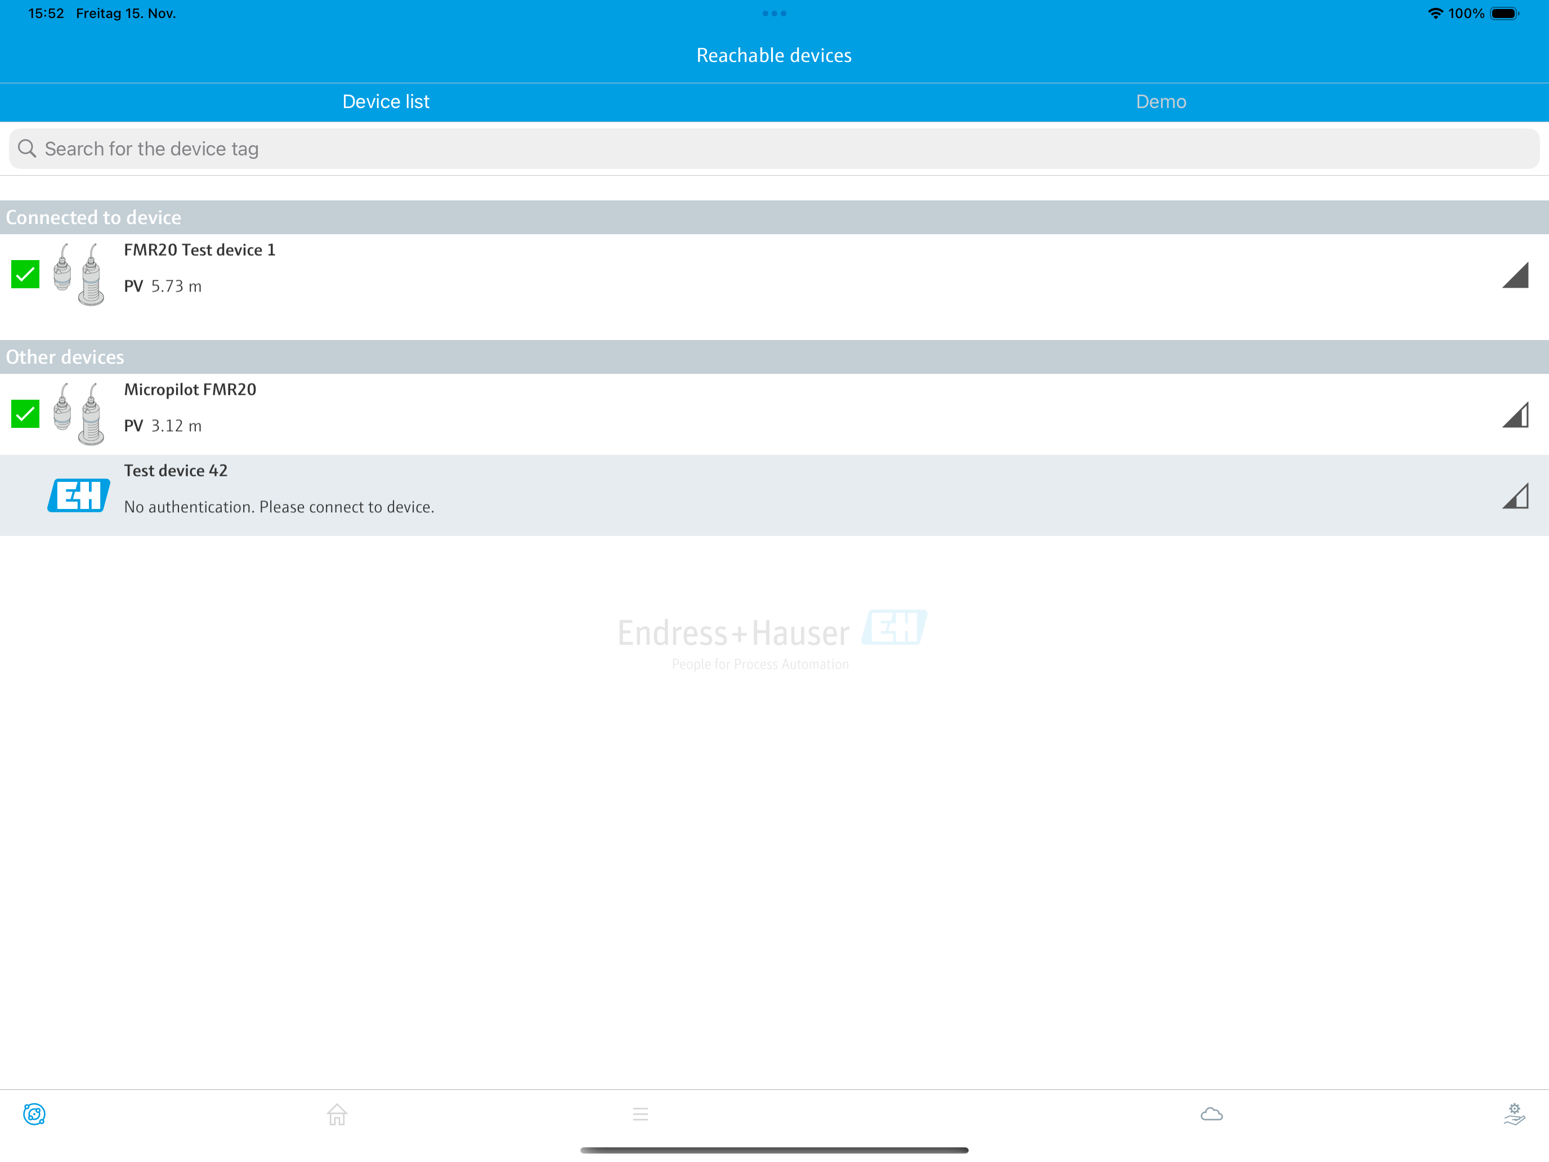Click green status check of FMR20 Test device 1
Screen dimensions: 1549x1162
tap(25, 275)
